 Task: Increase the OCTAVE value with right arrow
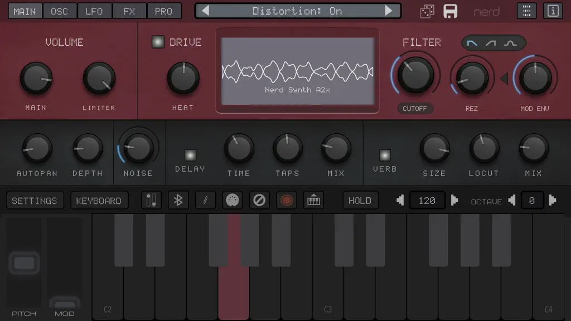point(552,200)
